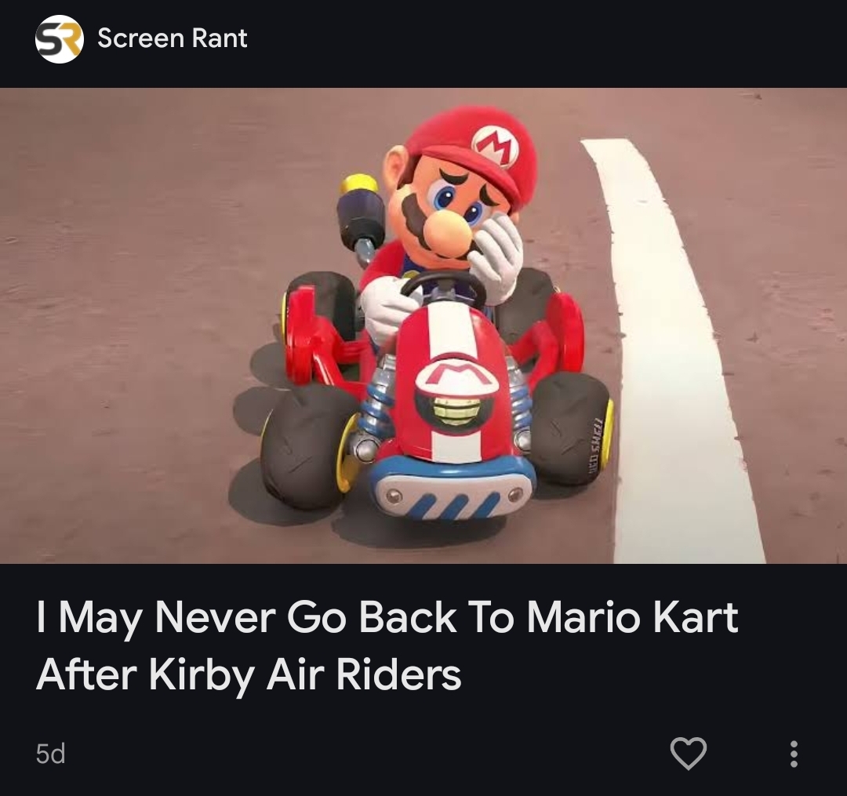Open the three-dot more options menu
This screenshot has width=847, height=796.
coord(794,754)
